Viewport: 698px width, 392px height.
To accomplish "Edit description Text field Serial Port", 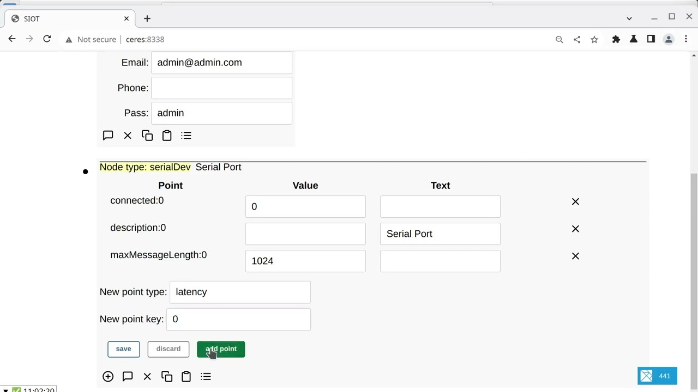I will pos(440,234).
